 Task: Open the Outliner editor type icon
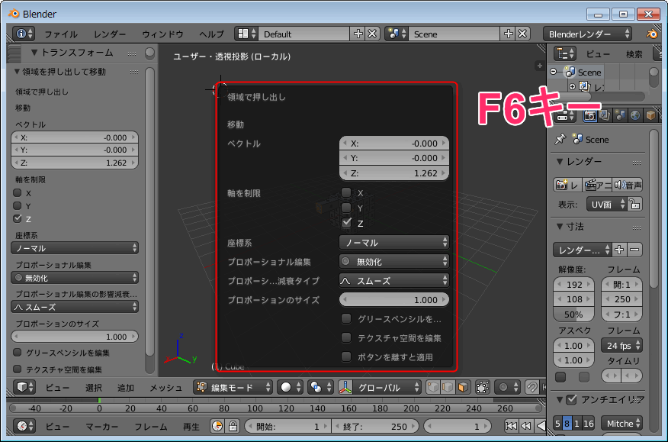click(565, 53)
